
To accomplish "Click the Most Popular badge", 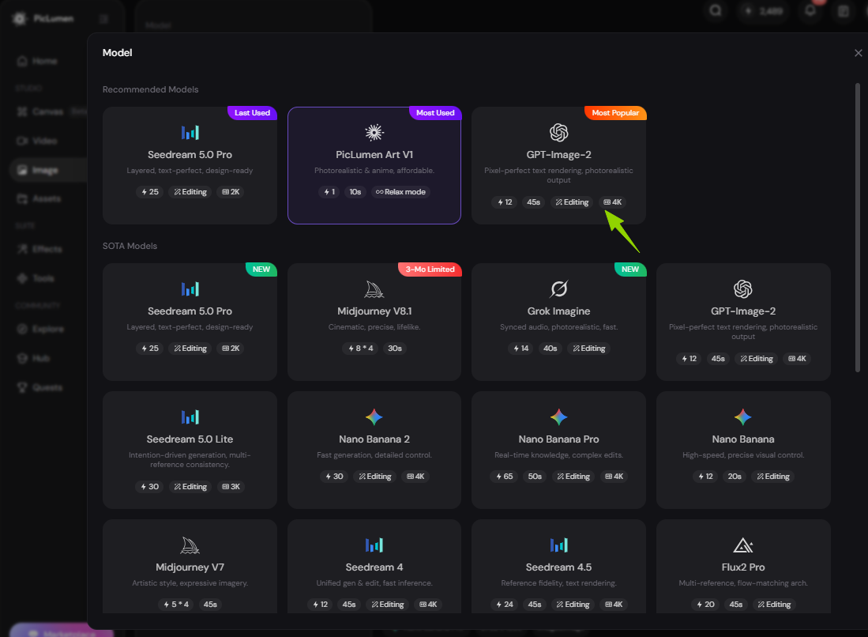I will pyautogui.click(x=615, y=112).
